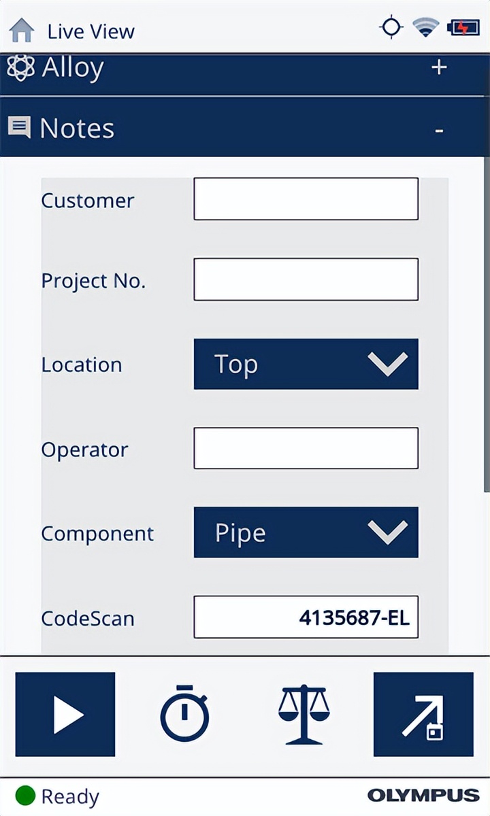Tap the battery charging icon

click(463, 28)
